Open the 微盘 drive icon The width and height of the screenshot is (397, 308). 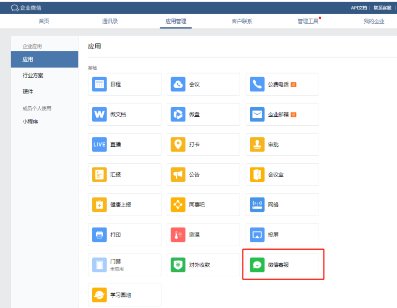pos(178,115)
